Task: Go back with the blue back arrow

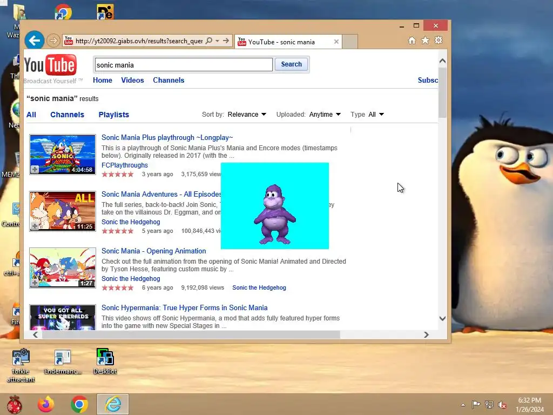Action: point(34,41)
